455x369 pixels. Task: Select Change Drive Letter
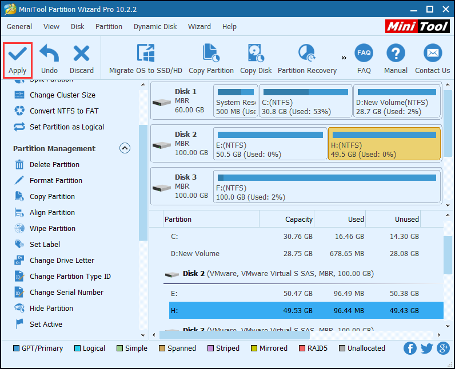54,260
